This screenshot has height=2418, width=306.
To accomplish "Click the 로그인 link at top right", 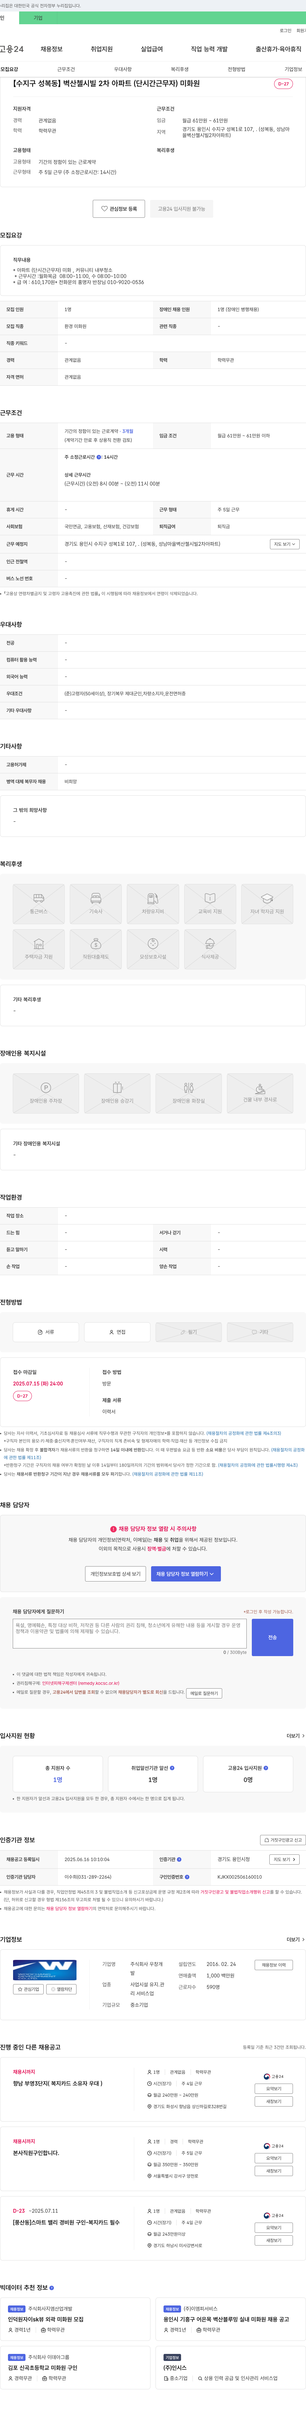I will (x=285, y=31).
